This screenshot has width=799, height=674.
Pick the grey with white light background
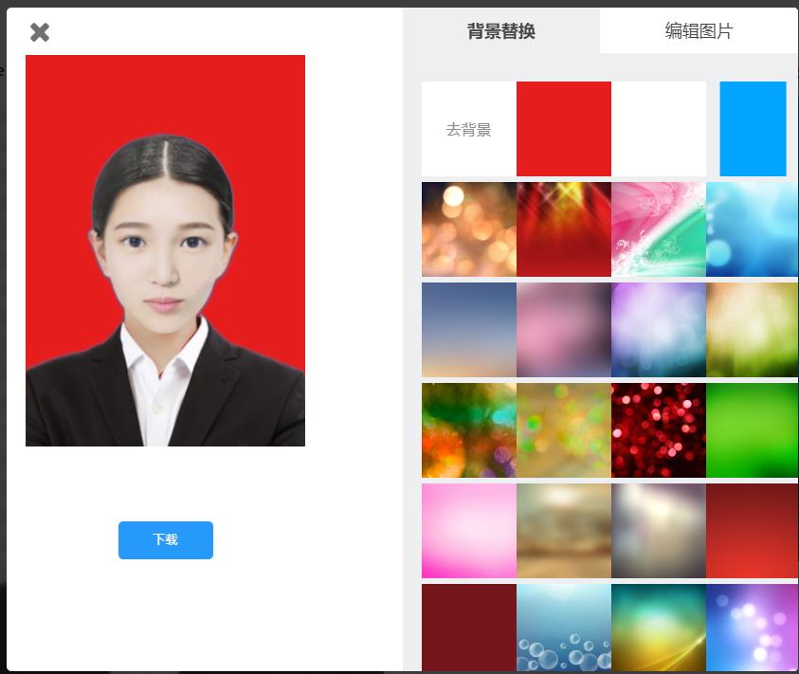pos(659,531)
